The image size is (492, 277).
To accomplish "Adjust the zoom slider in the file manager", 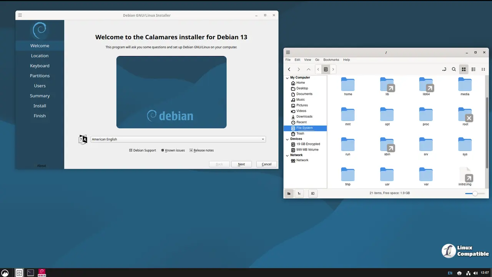I will 475,194.
